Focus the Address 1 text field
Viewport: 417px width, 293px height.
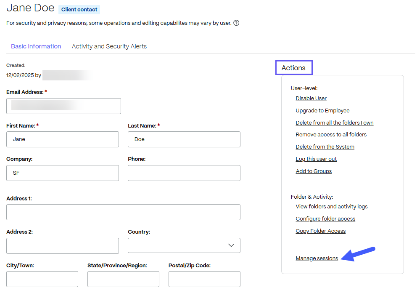point(123,212)
